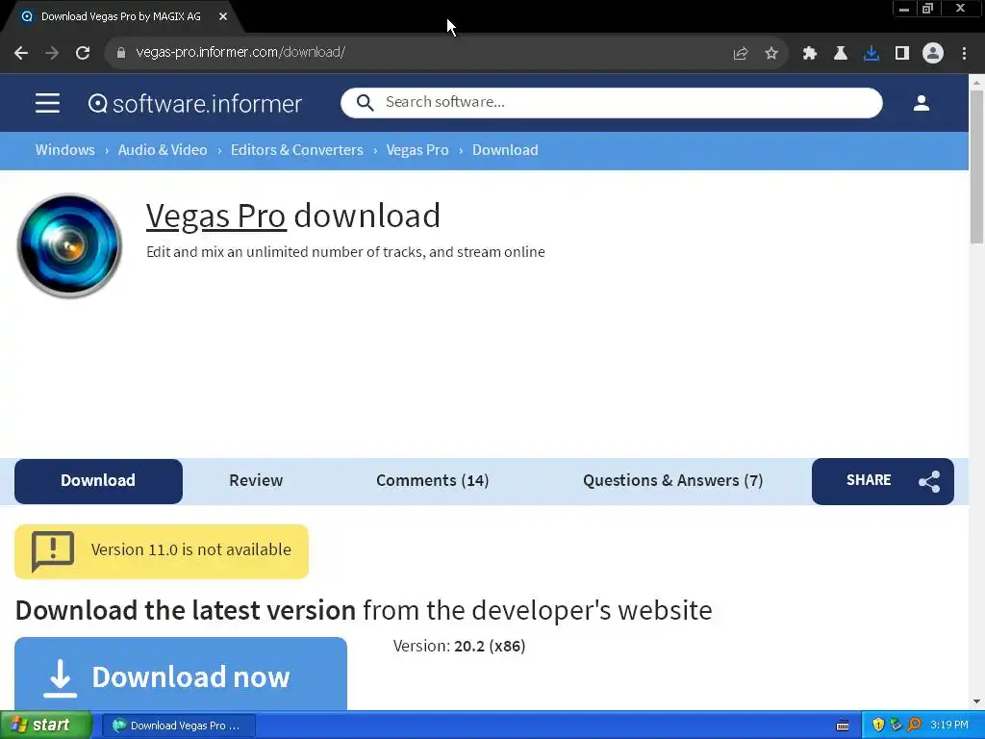Open Editors & Converters breadcrumb

pyautogui.click(x=296, y=150)
